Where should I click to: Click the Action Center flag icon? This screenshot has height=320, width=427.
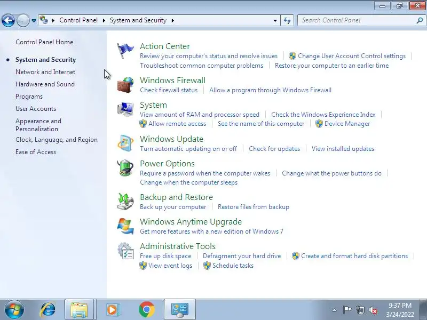tap(125, 51)
